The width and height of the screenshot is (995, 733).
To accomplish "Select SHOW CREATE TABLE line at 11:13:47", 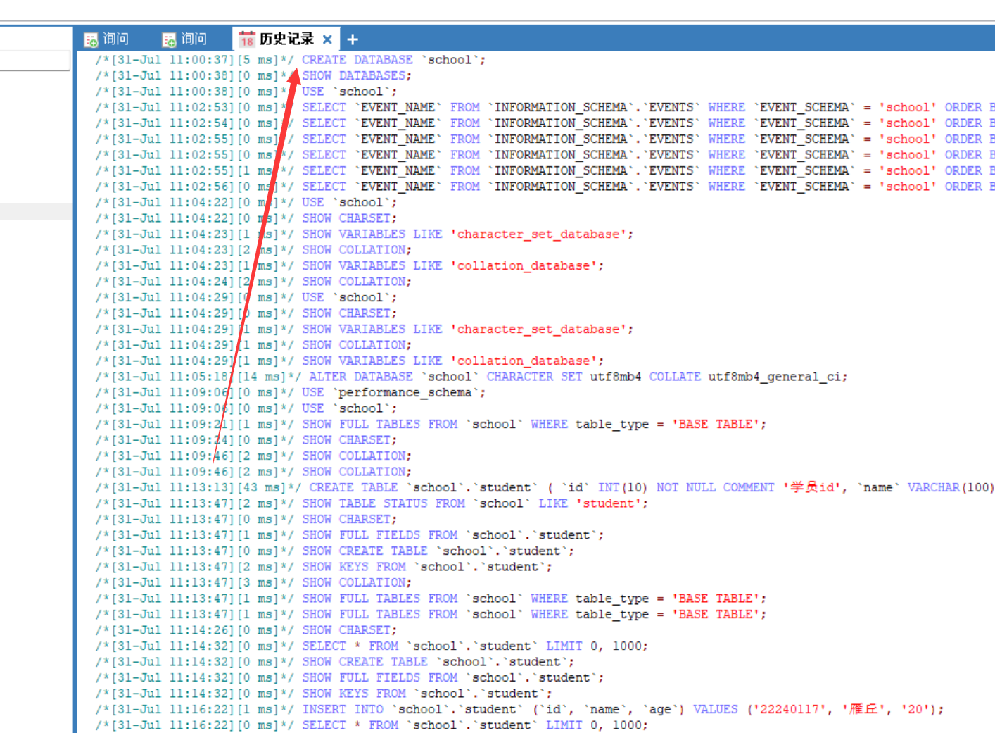I will pos(335,551).
